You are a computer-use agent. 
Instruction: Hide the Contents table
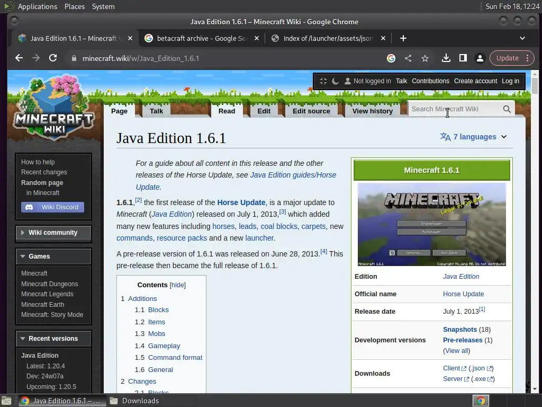(x=178, y=285)
